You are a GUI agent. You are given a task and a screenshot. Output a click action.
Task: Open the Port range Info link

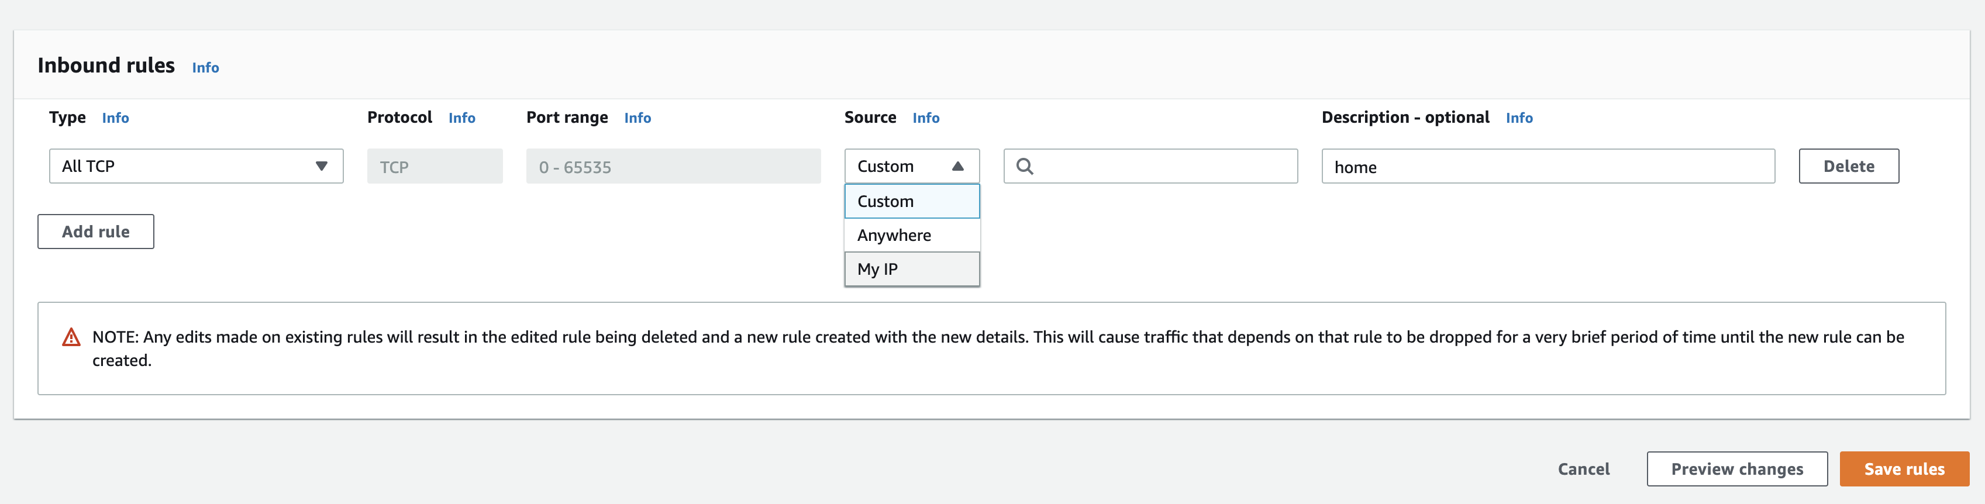(x=637, y=118)
